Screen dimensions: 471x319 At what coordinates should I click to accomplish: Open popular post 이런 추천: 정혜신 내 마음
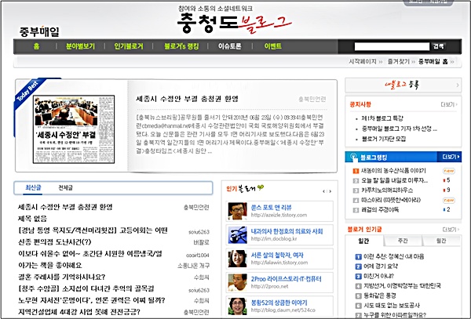[x=394, y=256]
